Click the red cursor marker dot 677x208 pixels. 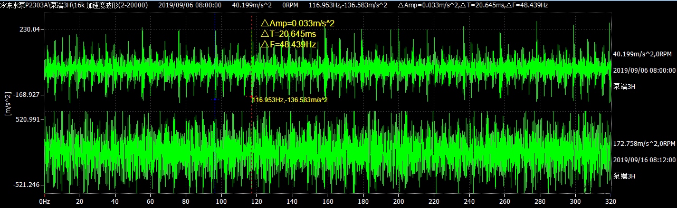coord(251,97)
